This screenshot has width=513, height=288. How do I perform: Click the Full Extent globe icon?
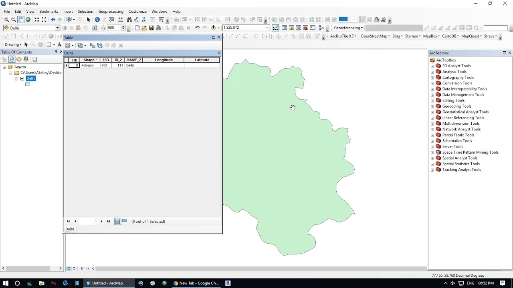tap(28, 20)
